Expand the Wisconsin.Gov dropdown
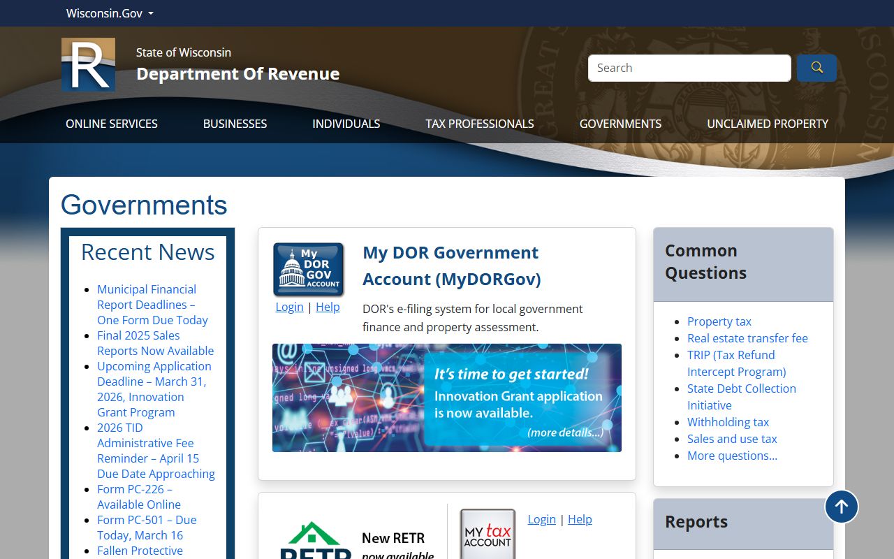 click(110, 13)
